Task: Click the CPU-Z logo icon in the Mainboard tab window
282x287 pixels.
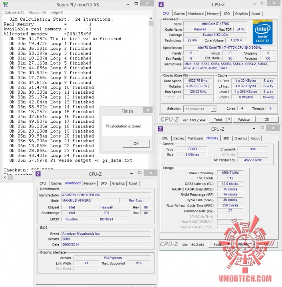Action: 38,174
